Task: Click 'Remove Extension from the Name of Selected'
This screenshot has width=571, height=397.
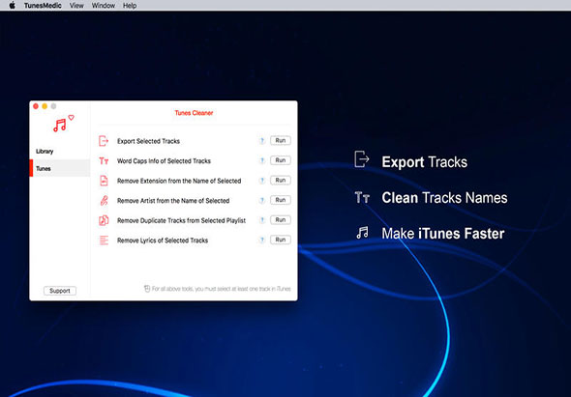Action: pyautogui.click(x=179, y=181)
